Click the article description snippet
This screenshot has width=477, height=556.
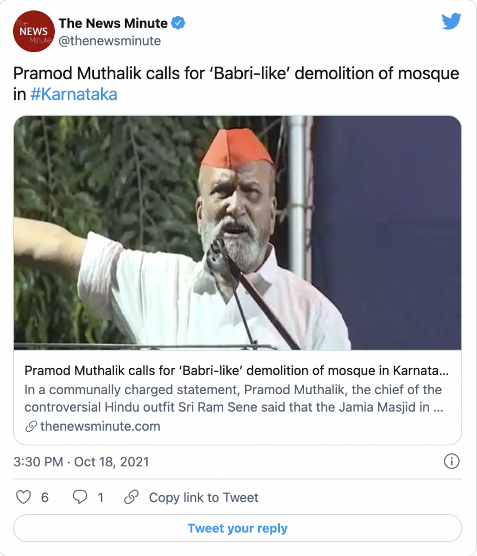coord(234,398)
